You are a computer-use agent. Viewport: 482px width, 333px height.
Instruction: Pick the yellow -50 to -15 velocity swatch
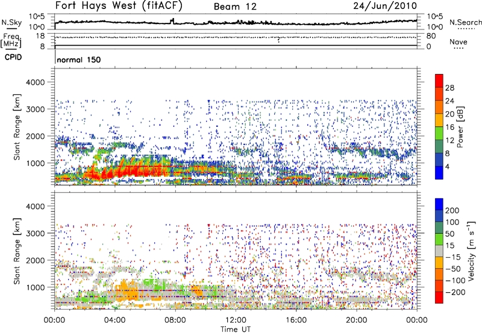439,263
